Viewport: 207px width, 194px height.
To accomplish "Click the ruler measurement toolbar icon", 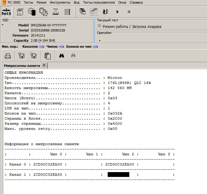I will pos(55,12).
